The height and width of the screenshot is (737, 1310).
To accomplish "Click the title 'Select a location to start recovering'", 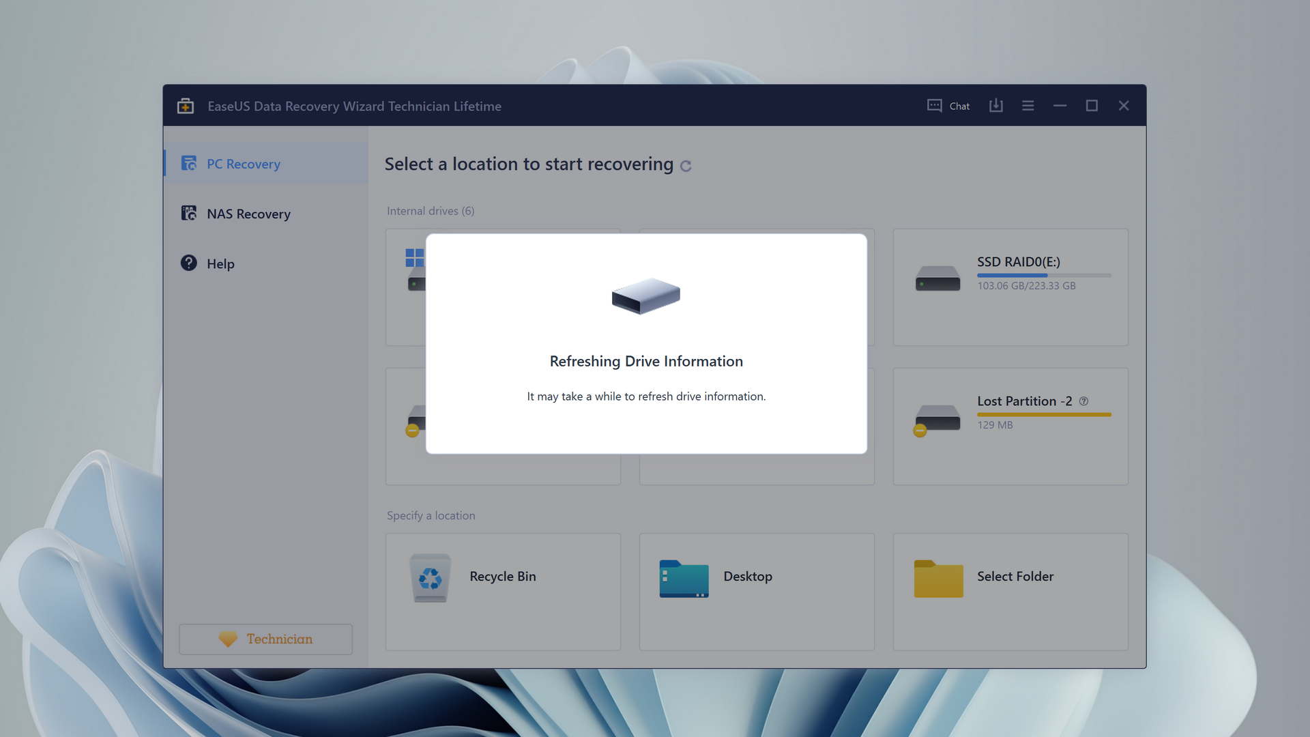I will (x=529, y=164).
